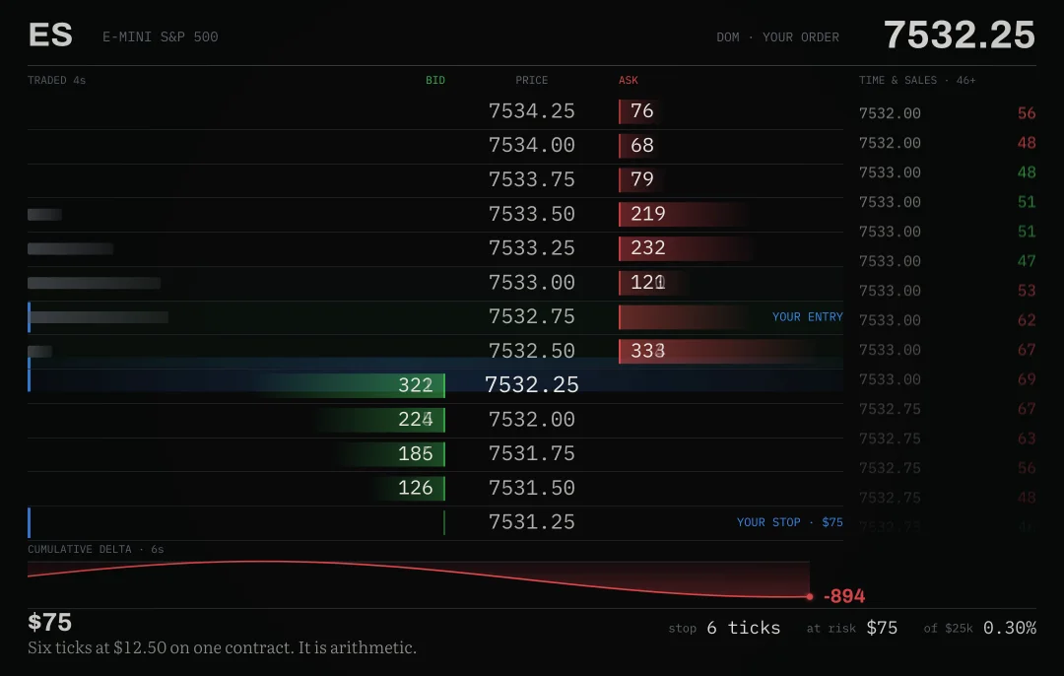The width and height of the screenshot is (1064, 676).
Task: Click the 7534.25 price level
Action: 531,110
